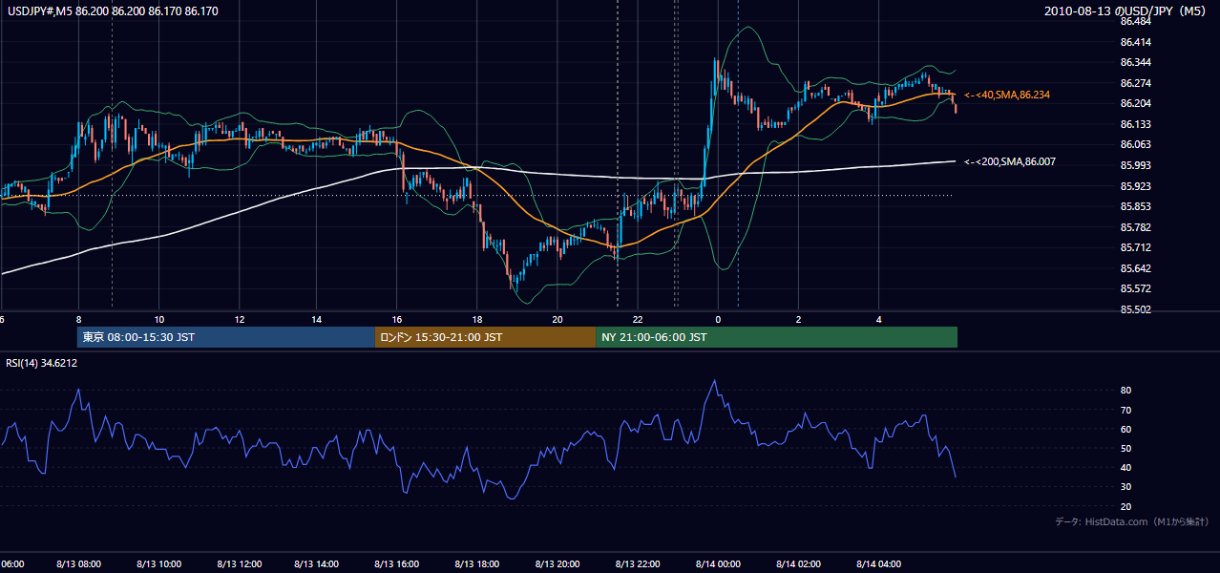Click the bottom date label 8/13 14:00

pyautogui.click(x=318, y=563)
